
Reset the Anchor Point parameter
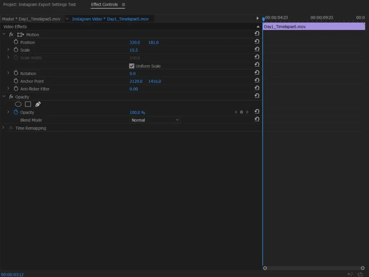pyautogui.click(x=257, y=80)
